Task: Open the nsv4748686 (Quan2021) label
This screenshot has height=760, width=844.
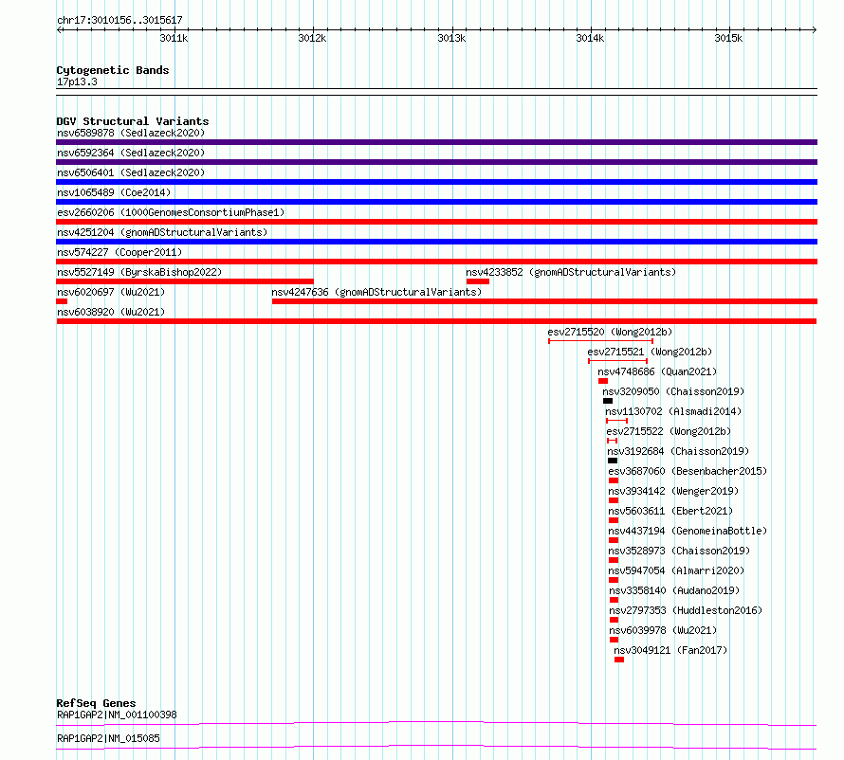Action: pos(657,371)
